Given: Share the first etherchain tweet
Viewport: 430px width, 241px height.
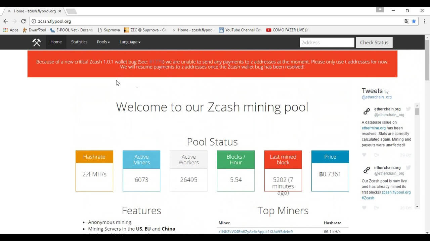Looking at the screenshot, I should pos(376,155).
